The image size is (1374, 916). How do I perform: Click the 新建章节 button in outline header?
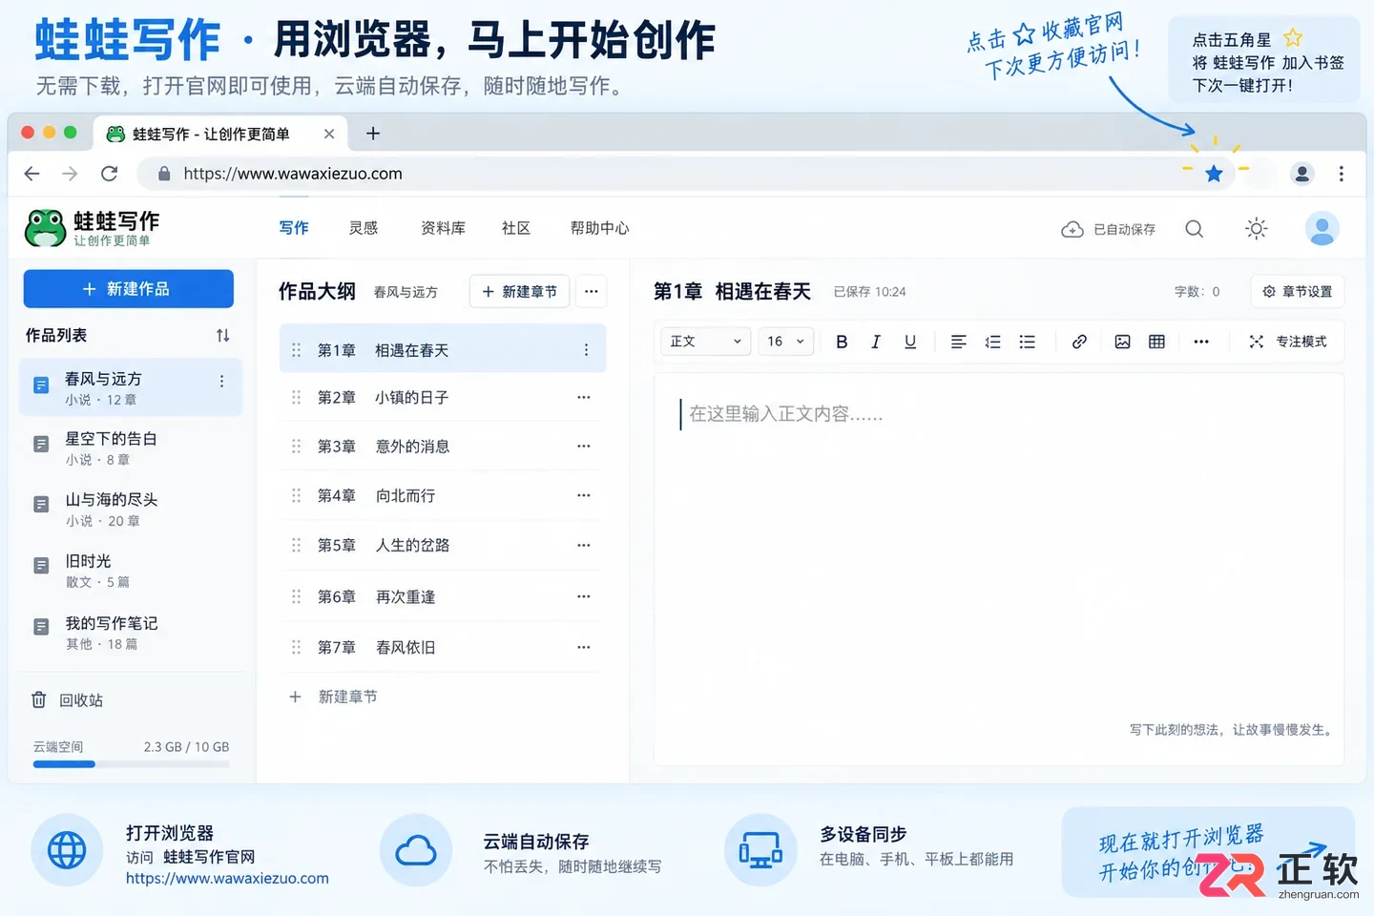[x=519, y=292]
